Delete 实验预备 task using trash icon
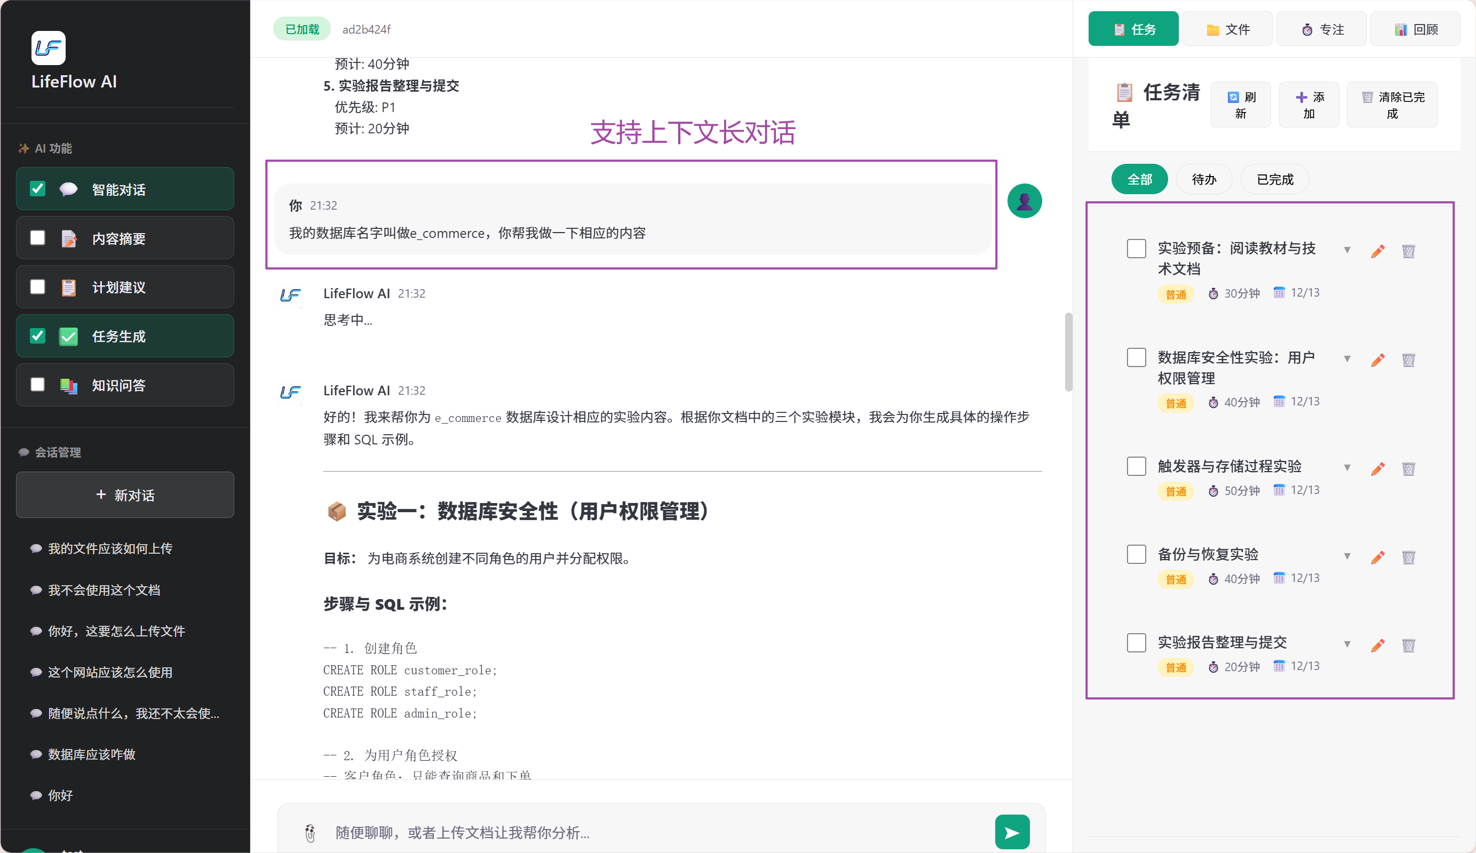 (x=1408, y=251)
